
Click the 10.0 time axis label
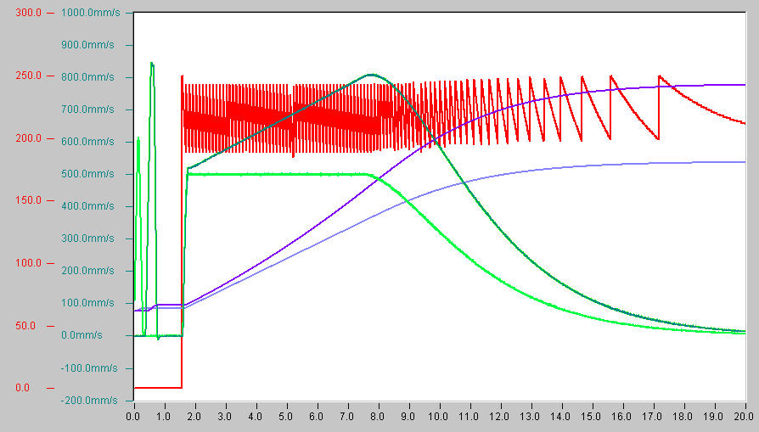pyautogui.click(x=439, y=417)
